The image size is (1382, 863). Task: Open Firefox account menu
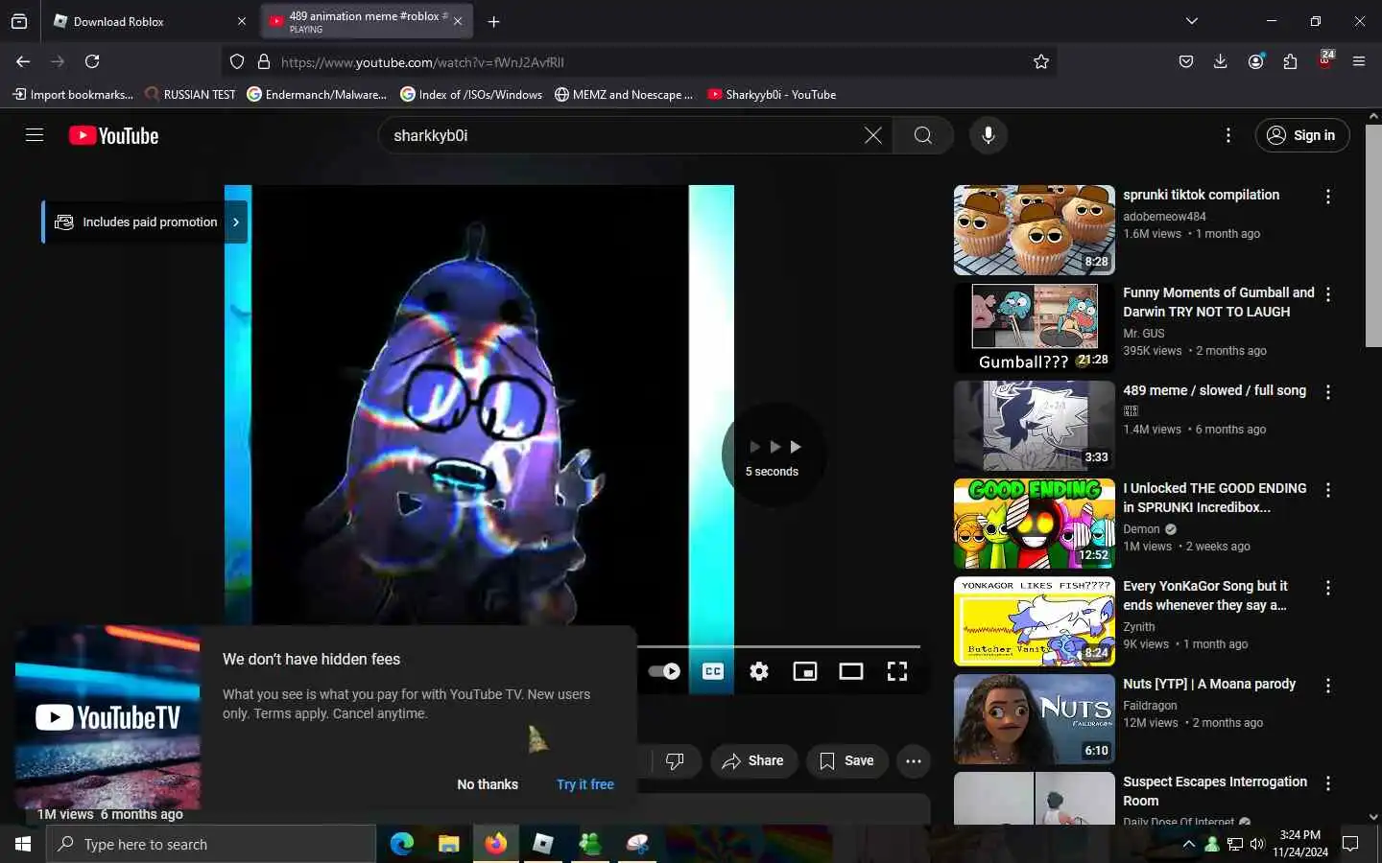coord(1255,61)
